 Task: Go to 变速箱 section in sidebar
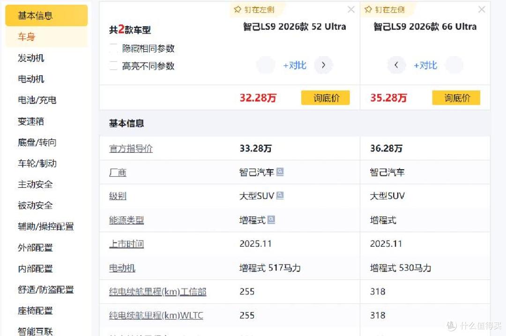coord(31,122)
